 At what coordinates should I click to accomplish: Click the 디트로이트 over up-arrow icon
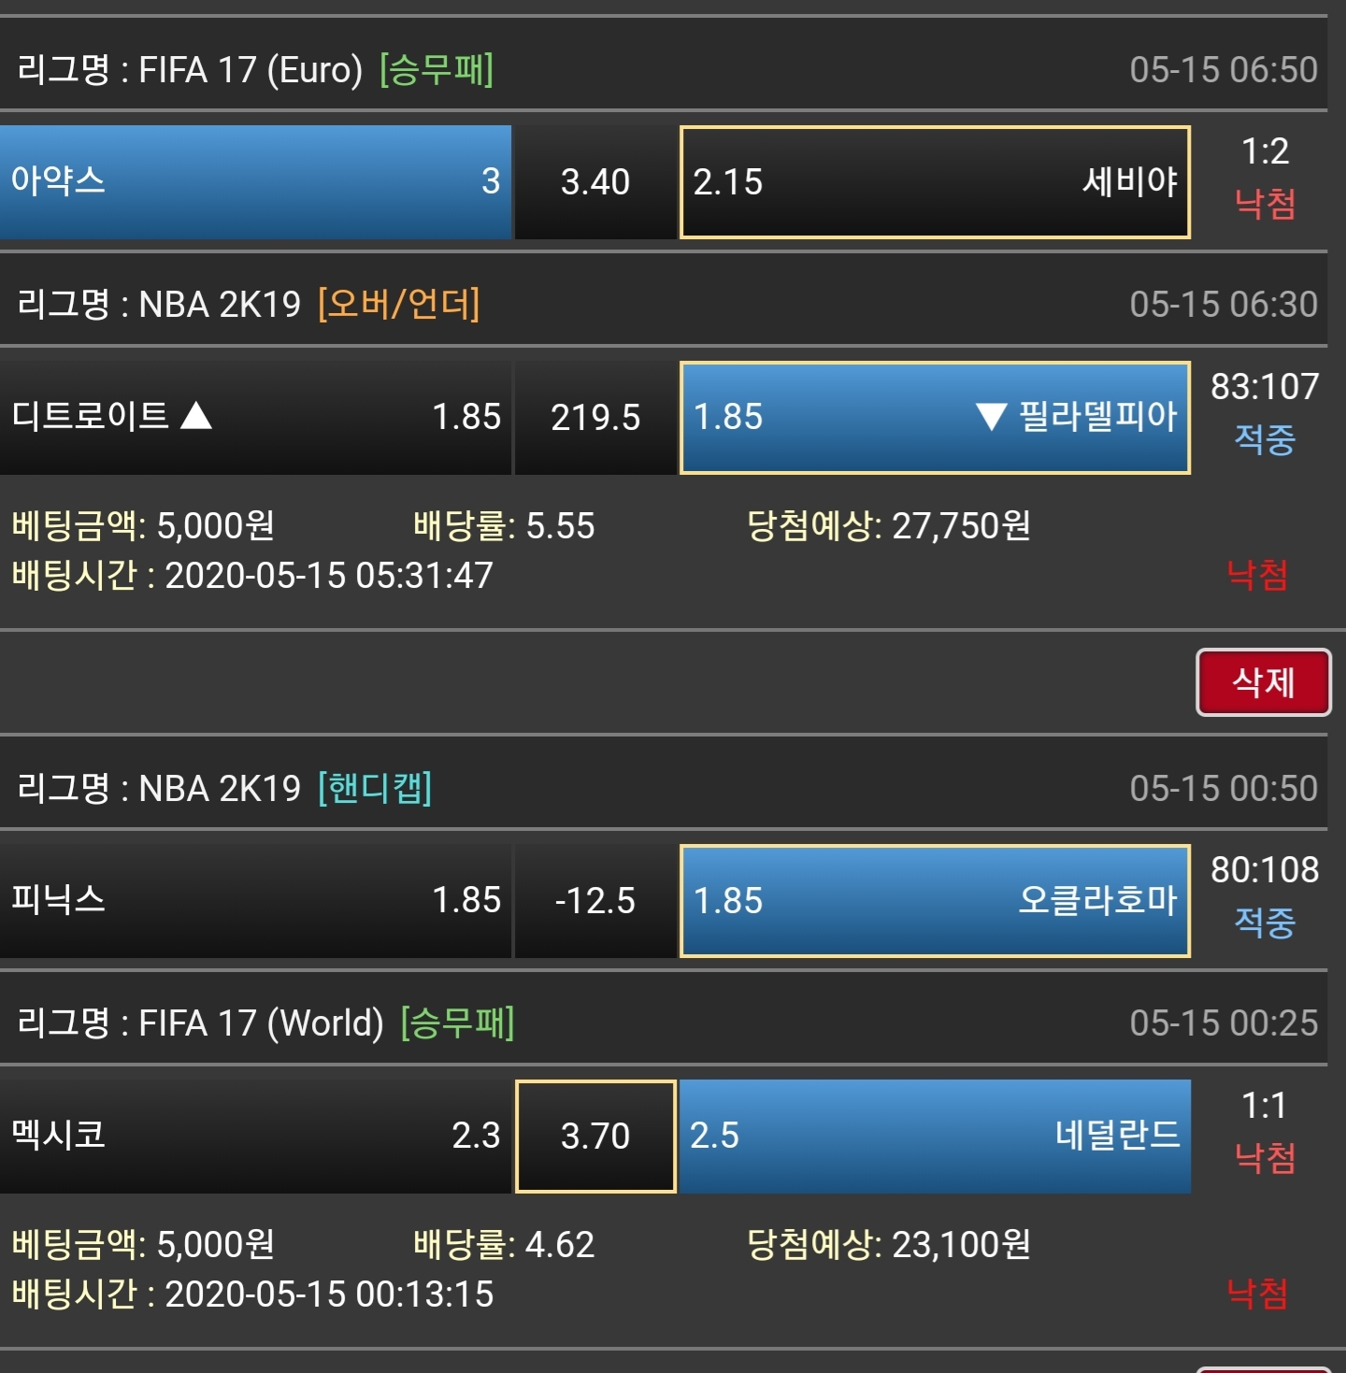coord(196,415)
